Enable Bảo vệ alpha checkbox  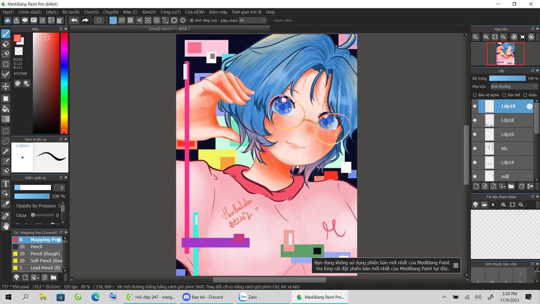pyautogui.click(x=475, y=95)
